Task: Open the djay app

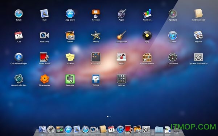Action: [147, 35]
